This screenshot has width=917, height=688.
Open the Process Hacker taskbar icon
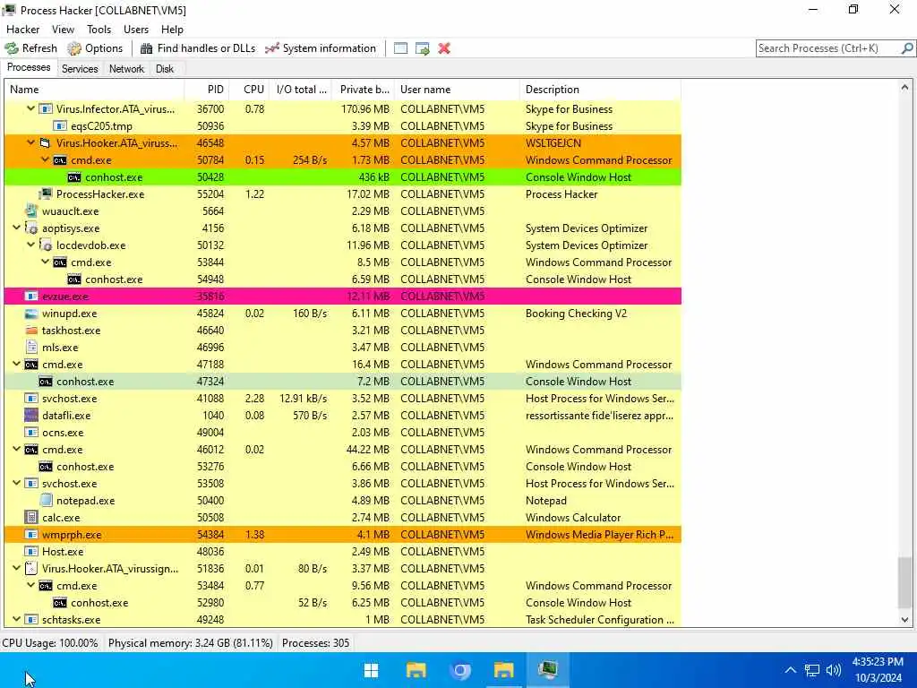pos(548,670)
